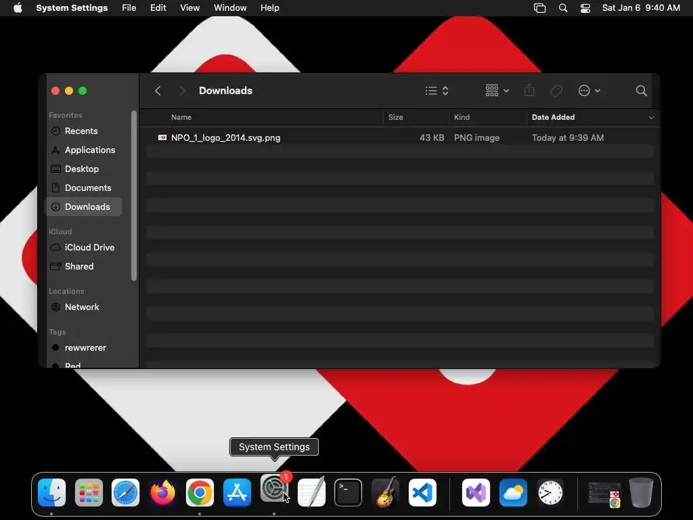693x520 pixels.
Task: Open the File menu
Action: (129, 8)
